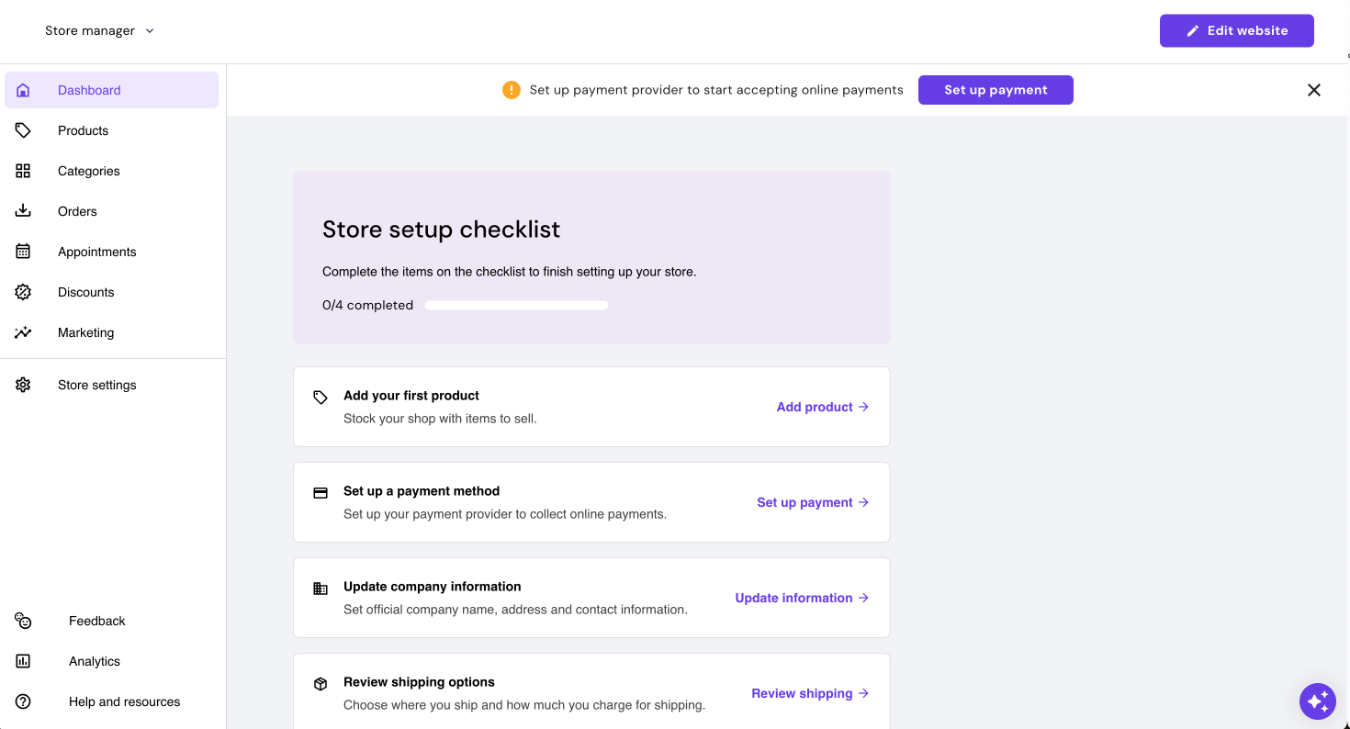This screenshot has width=1350, height=729.
Task: Click the Categories grid icon
Action: pyautogui.click(x=23, y=171)
